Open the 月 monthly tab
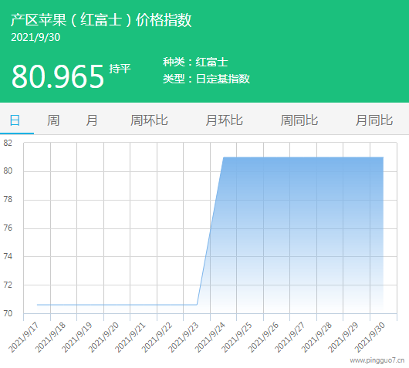 click(92, 120)
